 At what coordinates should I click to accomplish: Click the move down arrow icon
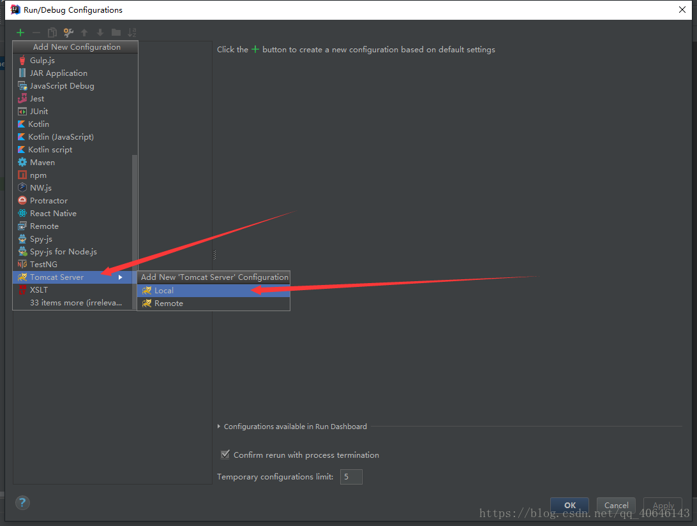(100, 33)
